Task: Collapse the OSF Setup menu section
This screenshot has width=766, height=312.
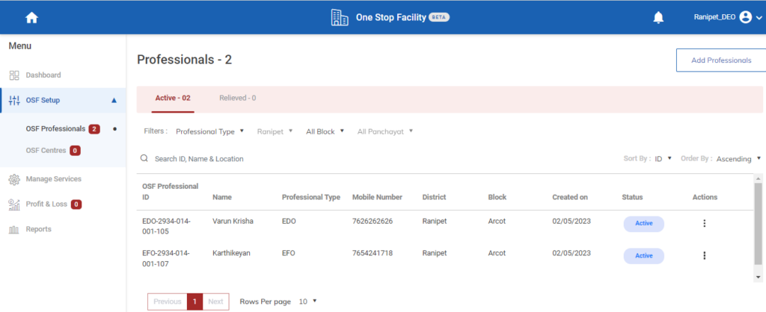Action: point(114,100)
